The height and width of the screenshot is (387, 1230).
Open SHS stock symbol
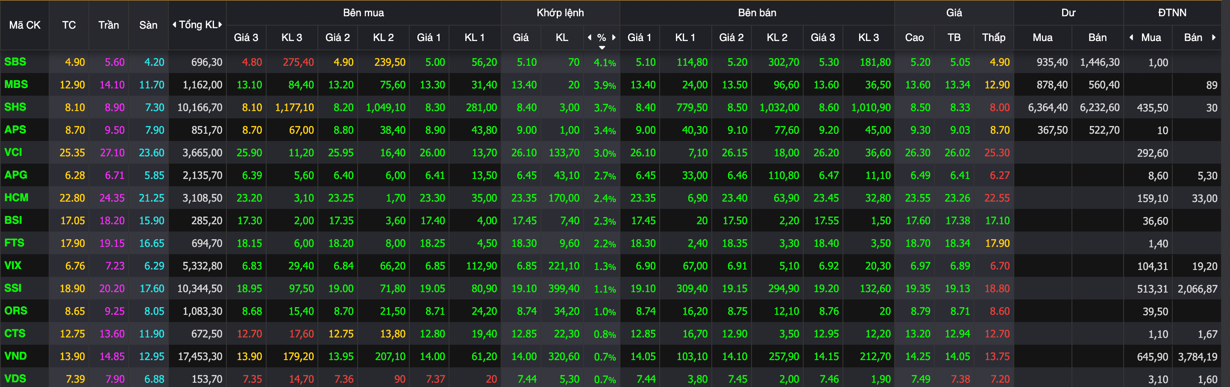pyautogui.click(x=15, y=107)
